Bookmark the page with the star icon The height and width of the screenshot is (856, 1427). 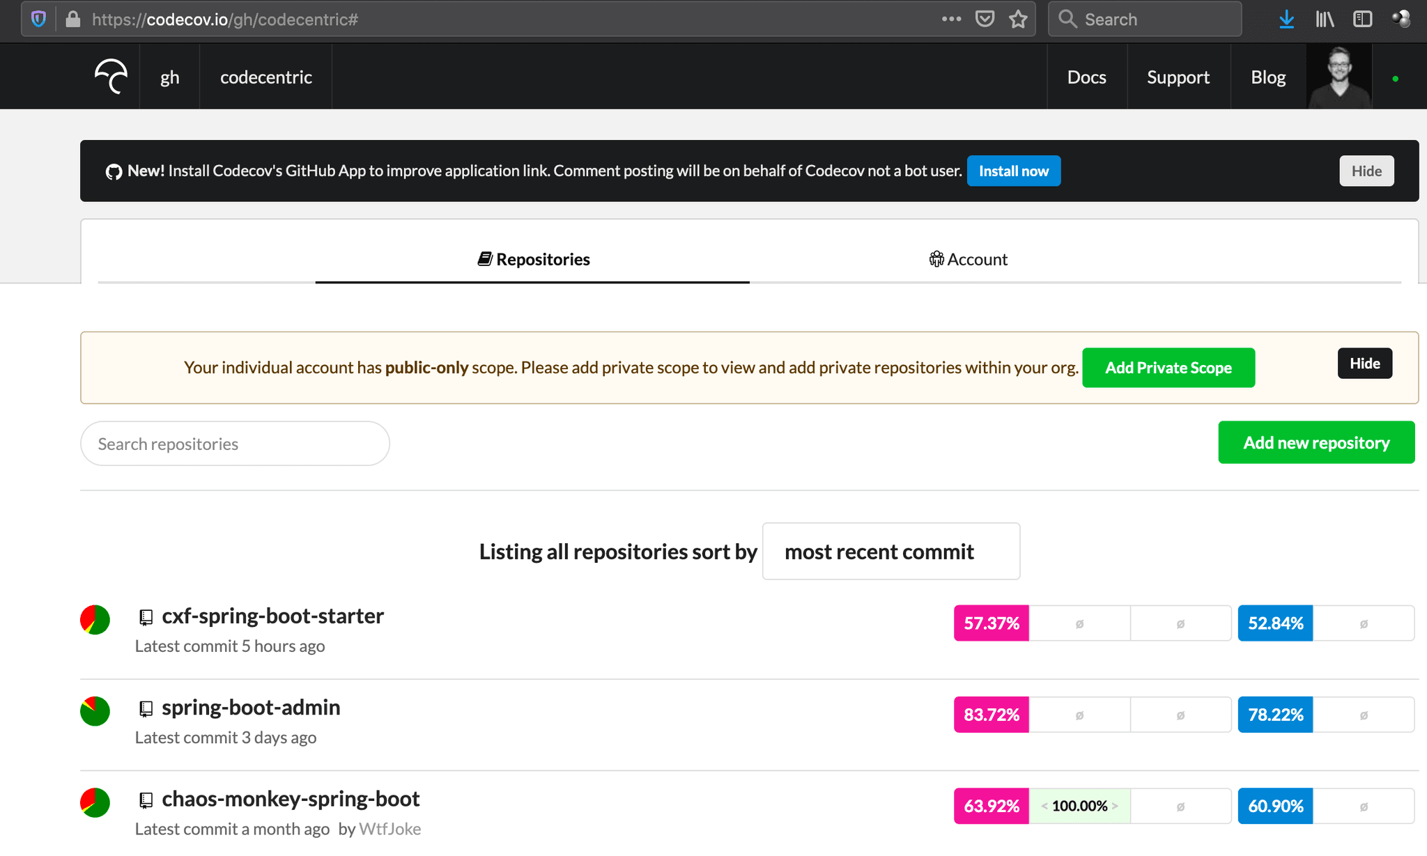1018,19
